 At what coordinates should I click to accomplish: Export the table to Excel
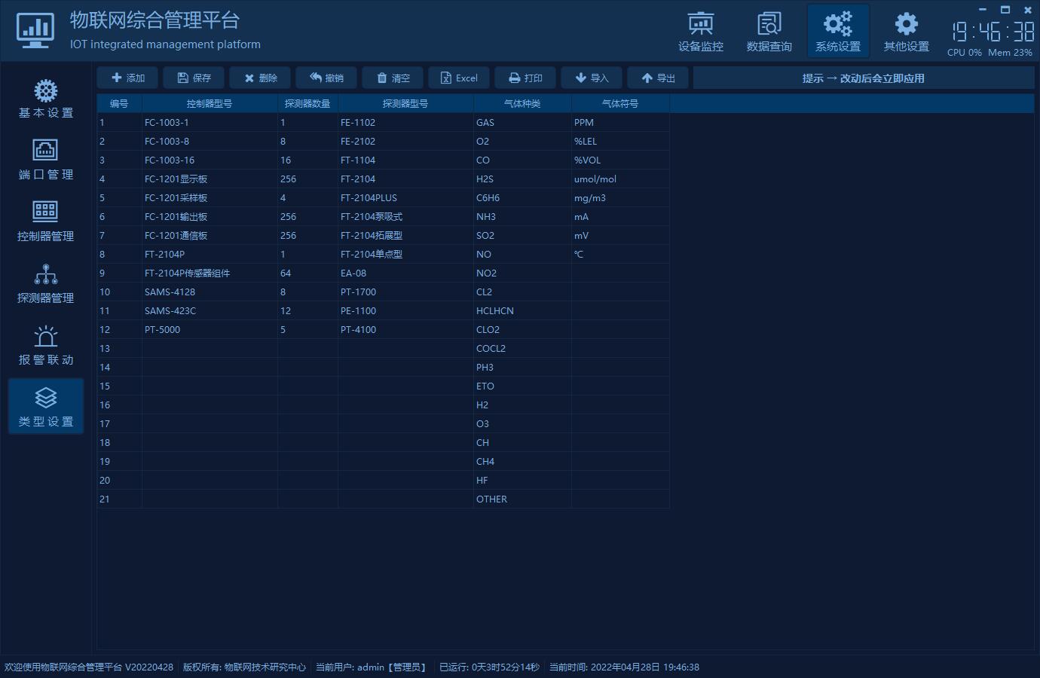click(459, 78)
